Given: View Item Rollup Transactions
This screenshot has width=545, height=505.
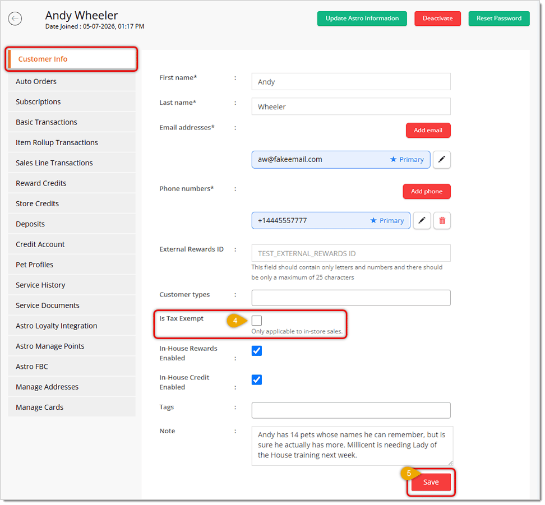Looking at the screenshot, I should [72, 143].
